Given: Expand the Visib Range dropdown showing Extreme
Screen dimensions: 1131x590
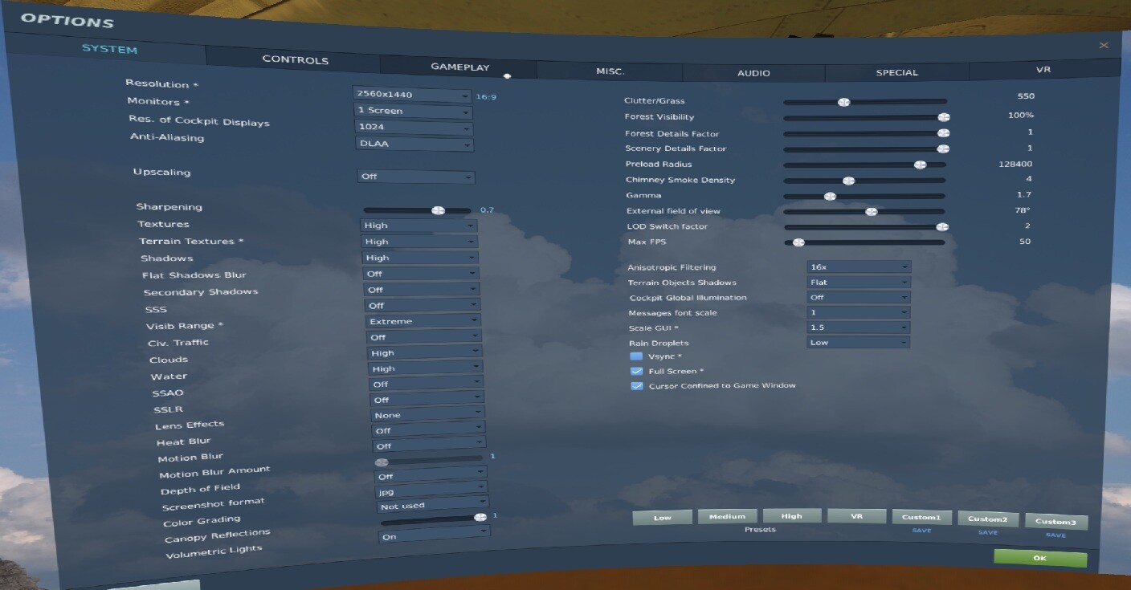Looking at the screenshot, I should click(423, 321).
